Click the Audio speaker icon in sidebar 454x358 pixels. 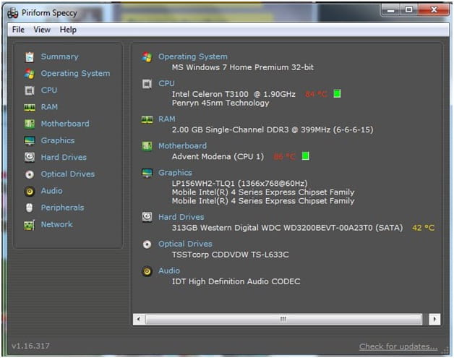(29, 191)
